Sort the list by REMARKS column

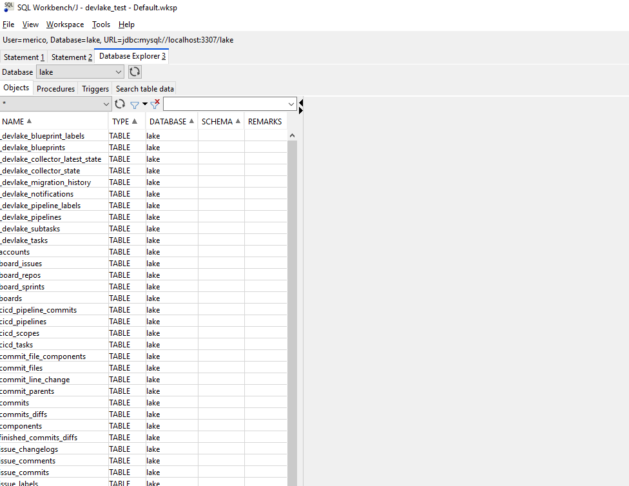tap(266, 122)
